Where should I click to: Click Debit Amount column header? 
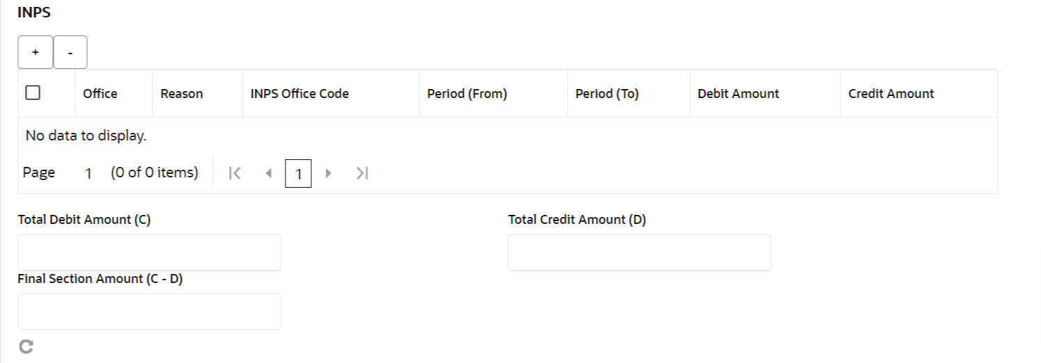(x=738, y=94)
